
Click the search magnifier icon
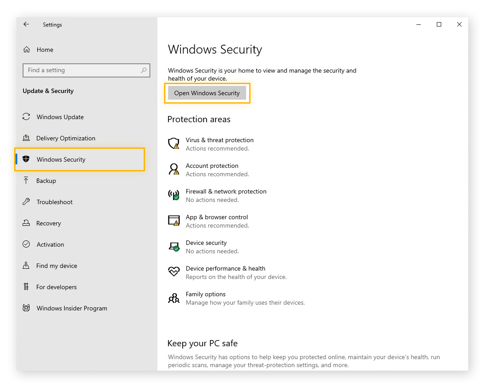pos(144,70)
